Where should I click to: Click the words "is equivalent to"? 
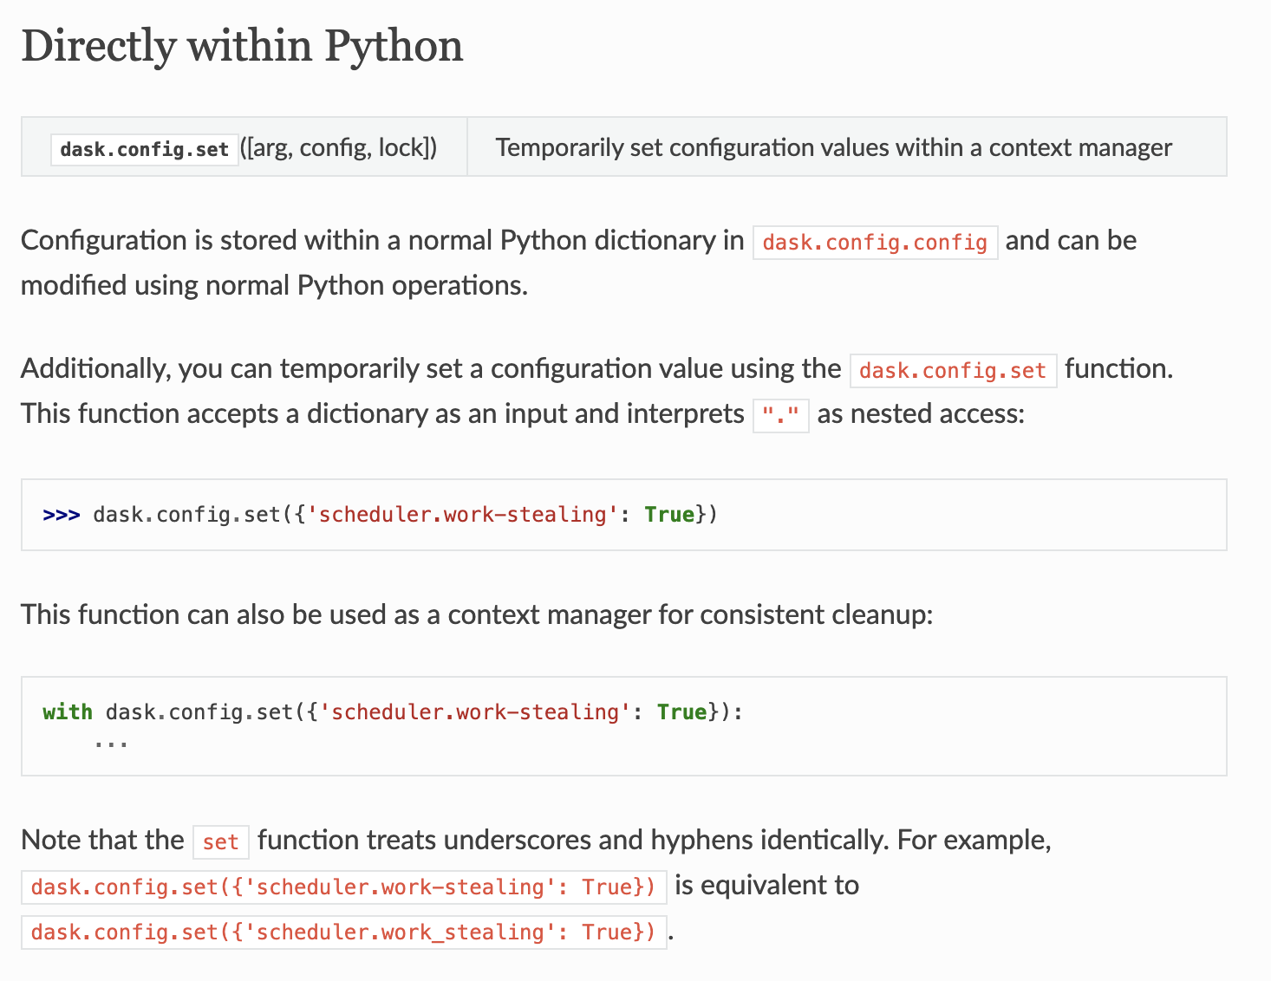[767, 886]
